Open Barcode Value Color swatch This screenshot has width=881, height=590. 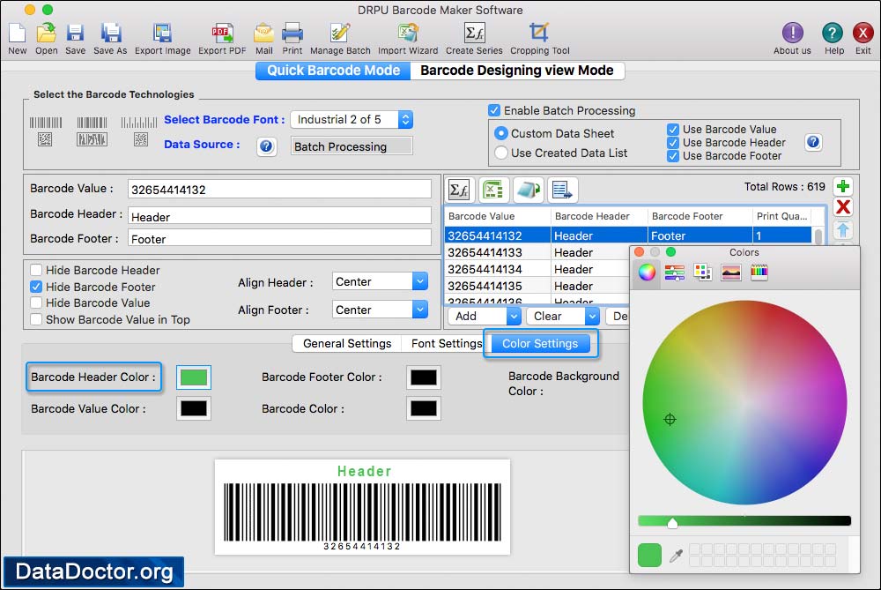pyautogui.click(x=194, y=408)
